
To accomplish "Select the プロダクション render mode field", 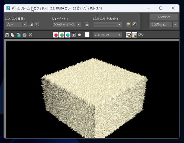I will [x=161, y=24].
